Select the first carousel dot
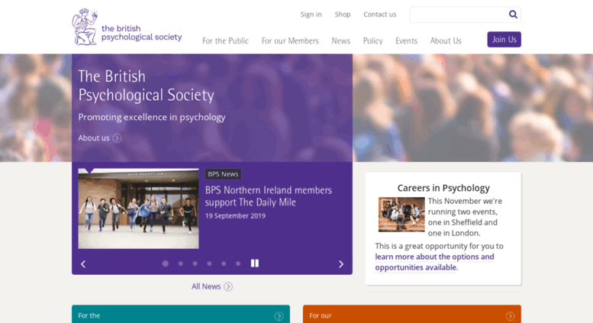 pyautogui.click(x=166, y=263)
